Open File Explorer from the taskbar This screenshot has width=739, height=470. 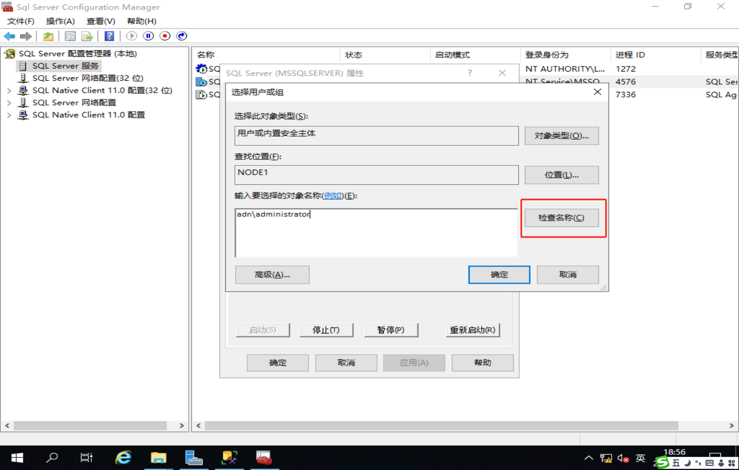(158, 458)
